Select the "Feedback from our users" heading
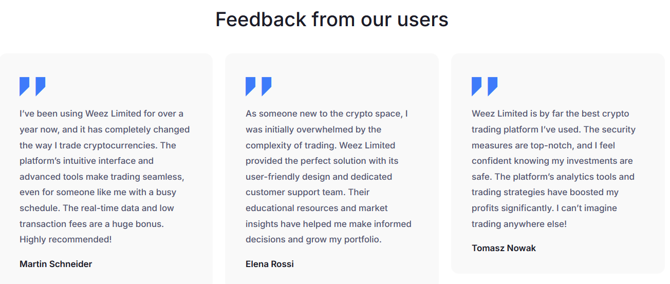670x284 pixels. [331, 20]
